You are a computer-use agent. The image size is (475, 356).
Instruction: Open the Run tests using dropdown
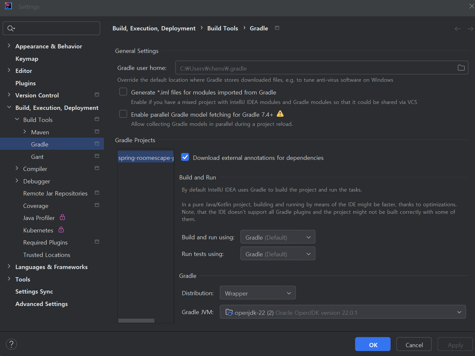278,254
